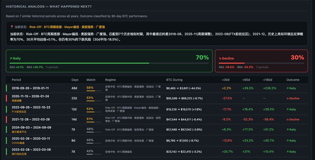
Task: Click the +90d column header
Action: tap(246, 80)
